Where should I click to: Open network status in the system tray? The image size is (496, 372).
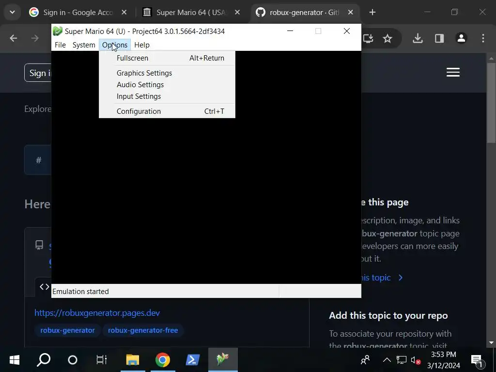pyautogui.click(x=402, y=360)
